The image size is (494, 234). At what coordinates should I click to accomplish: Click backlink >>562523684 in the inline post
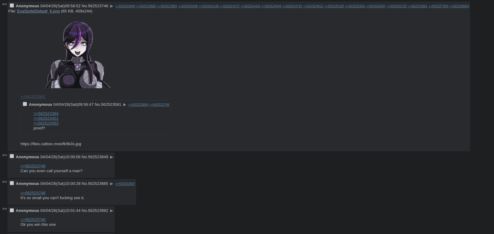138,105
